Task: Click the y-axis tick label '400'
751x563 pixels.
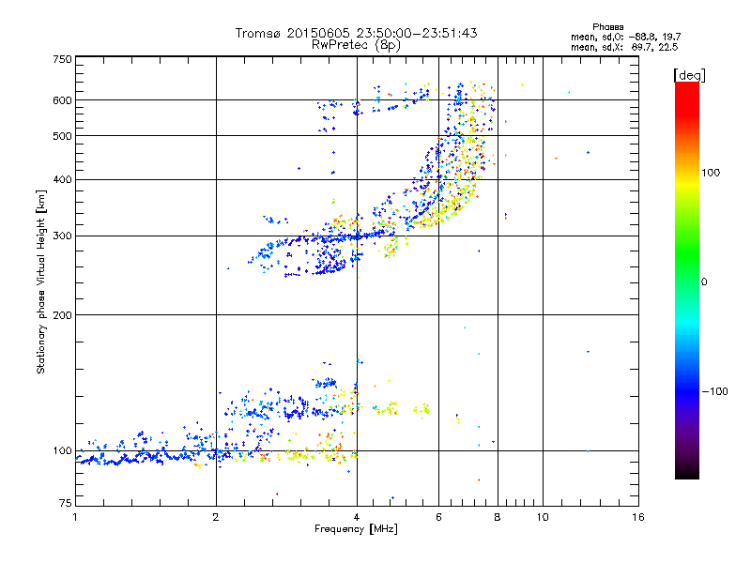Action: [62, 179]
